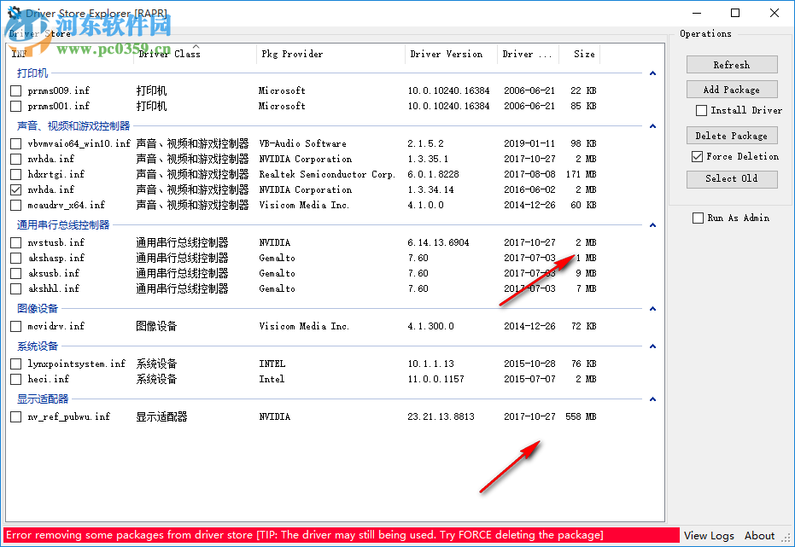Select the lynxpointsystem.inf file name

click(77, 364)
